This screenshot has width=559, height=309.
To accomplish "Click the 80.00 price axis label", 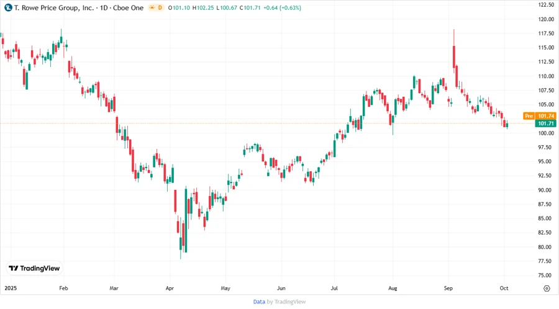I will coord(546,247).
